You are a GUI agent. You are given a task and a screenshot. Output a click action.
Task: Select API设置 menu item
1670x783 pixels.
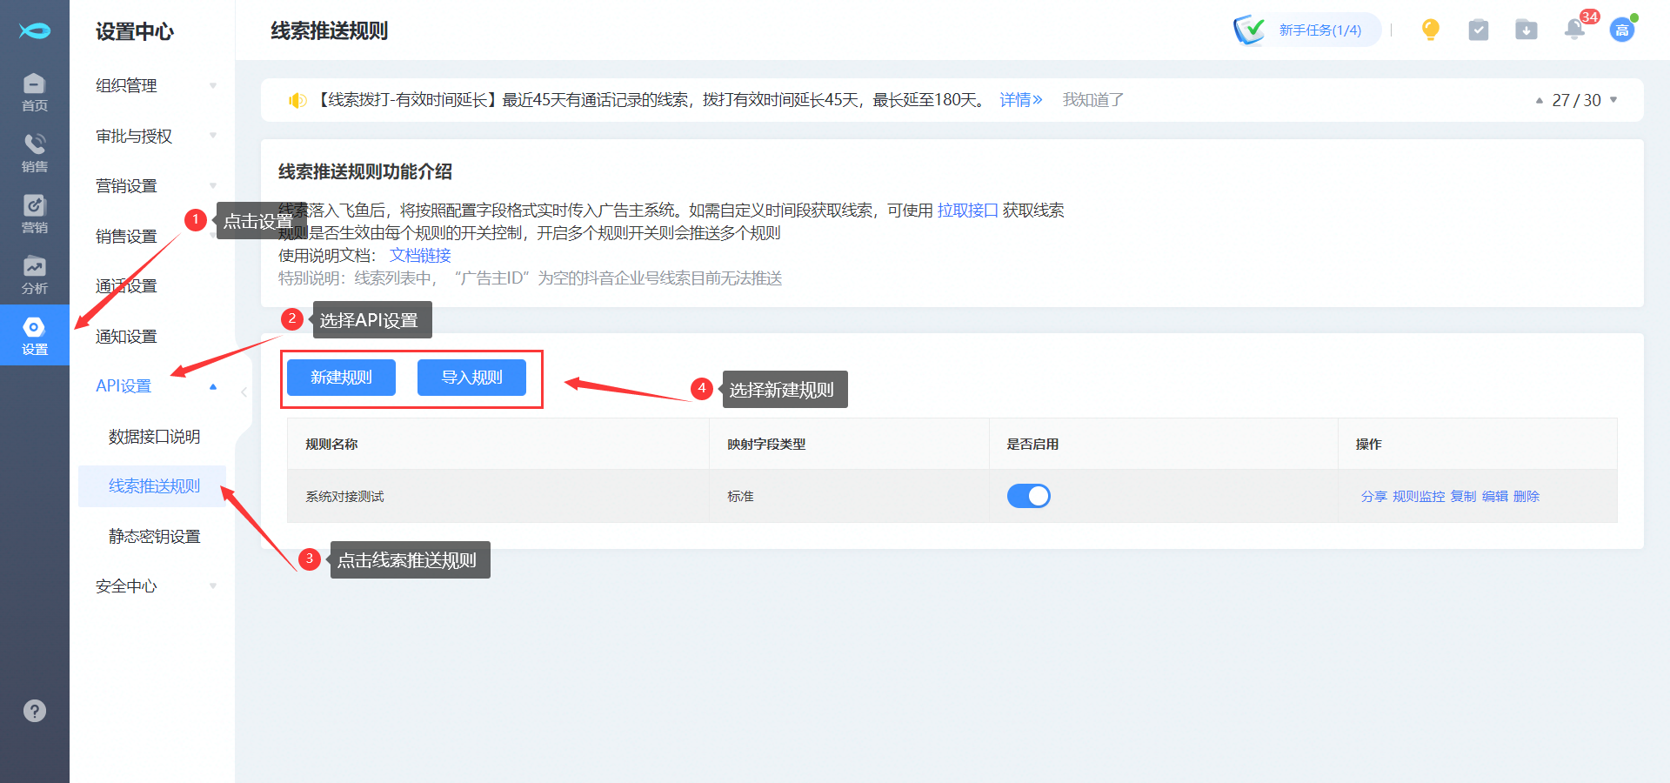pyautogui.click(x=124, y=386)
